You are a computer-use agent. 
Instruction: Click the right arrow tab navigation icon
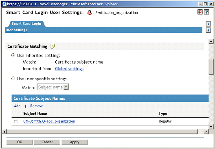pos(208,24)
